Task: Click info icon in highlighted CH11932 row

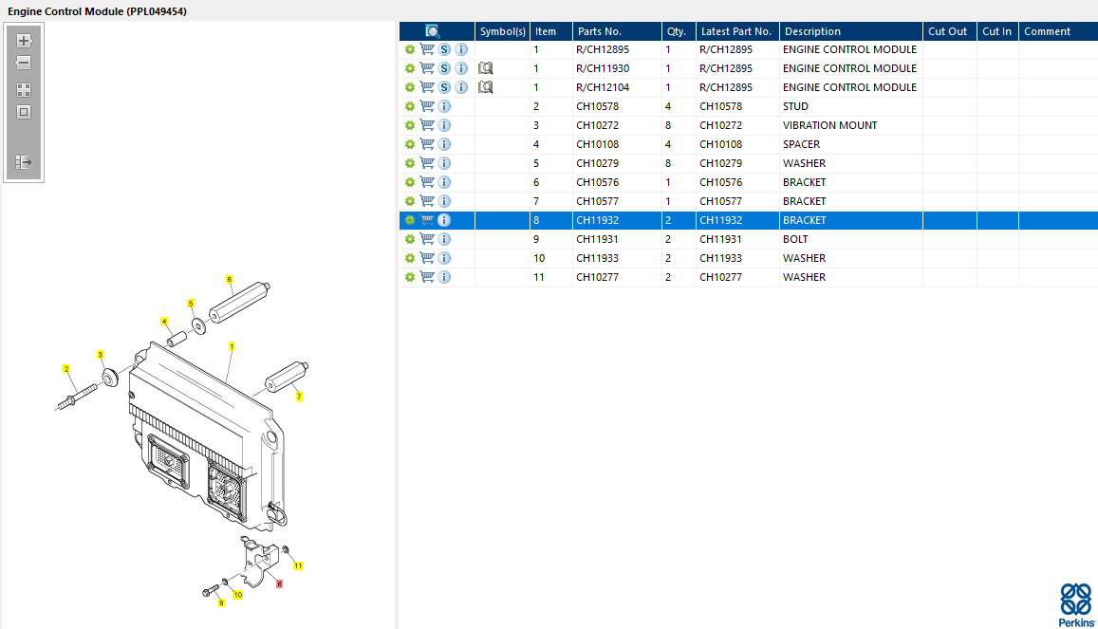Action: (x=444, y=220)
